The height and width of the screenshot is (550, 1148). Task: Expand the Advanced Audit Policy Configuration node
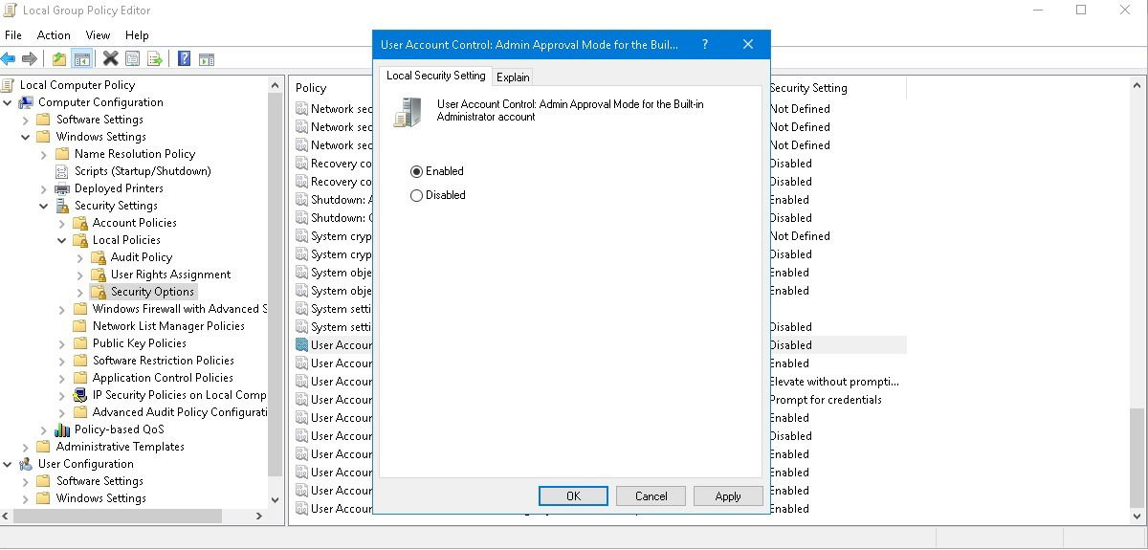pyautogui.click(x=62, y=412)
